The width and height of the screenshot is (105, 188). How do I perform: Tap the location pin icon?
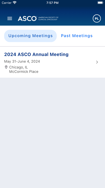pos(6,67)
